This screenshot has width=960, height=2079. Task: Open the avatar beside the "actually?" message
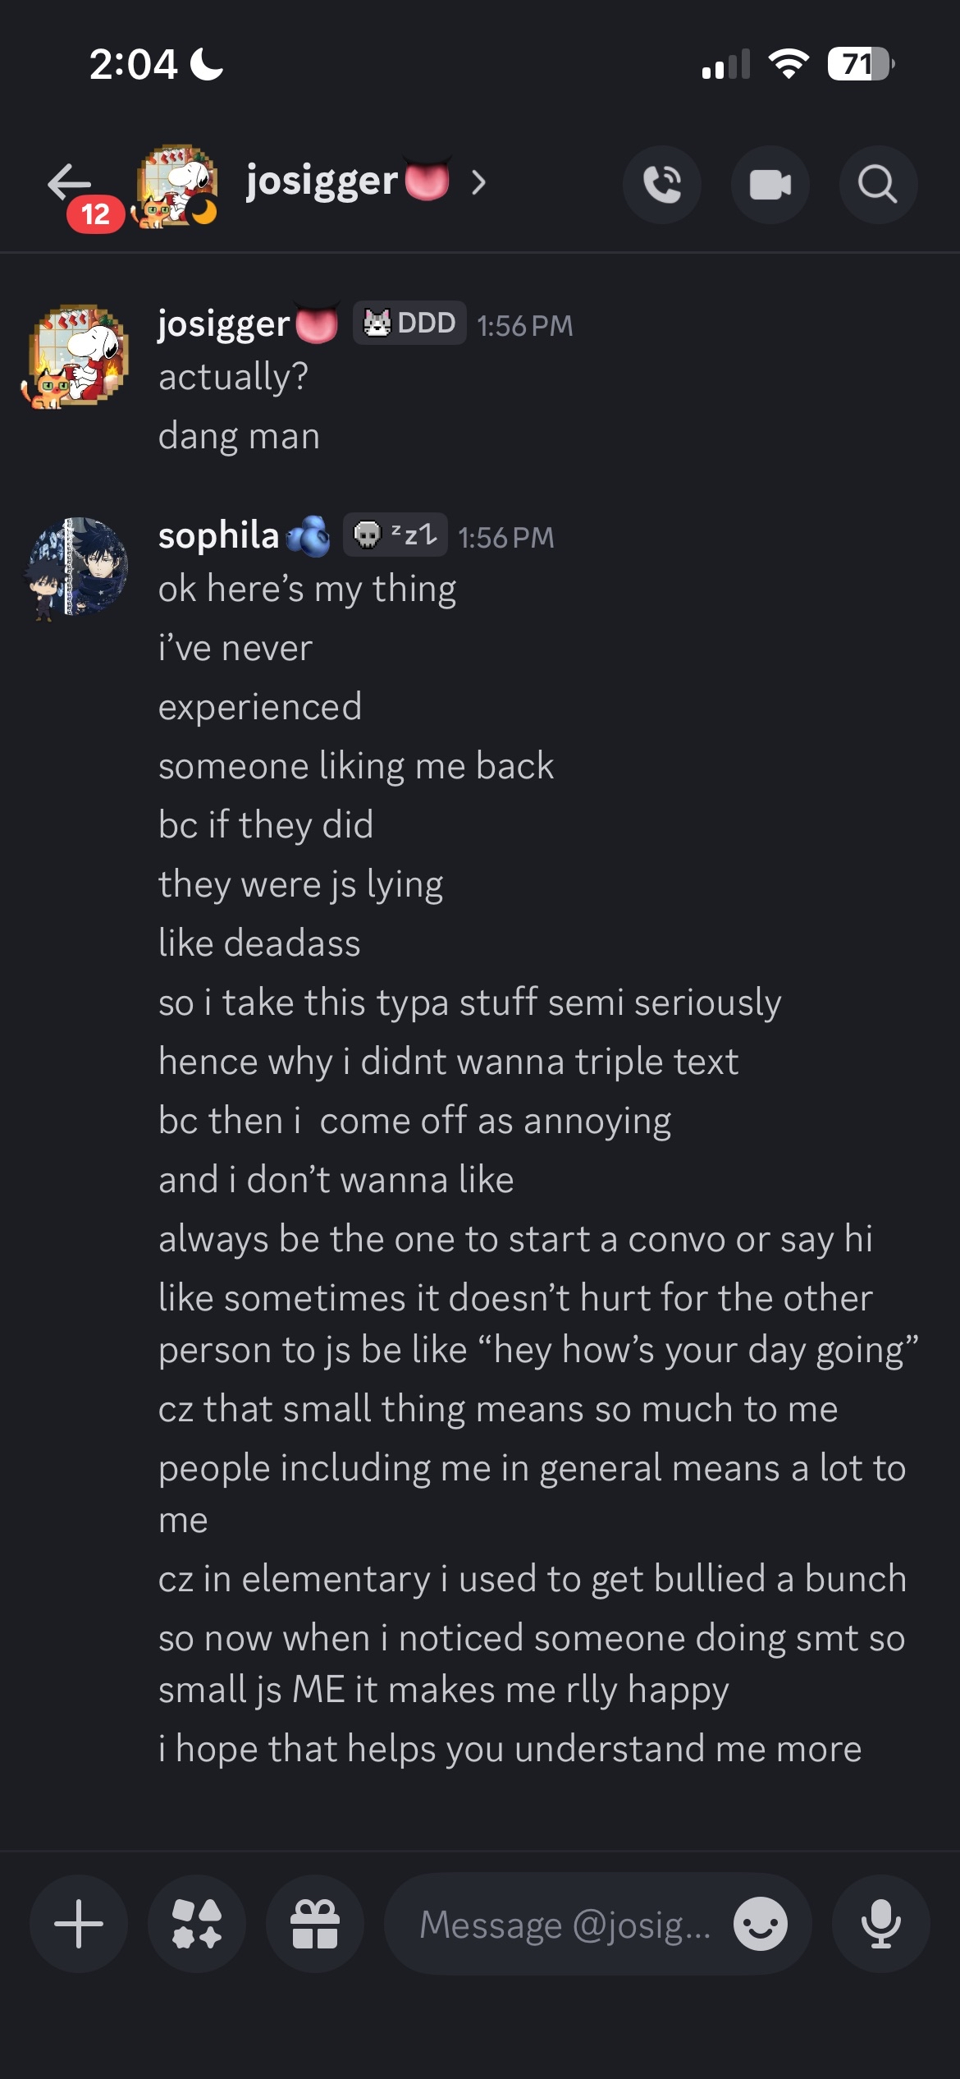click(77, 356)
